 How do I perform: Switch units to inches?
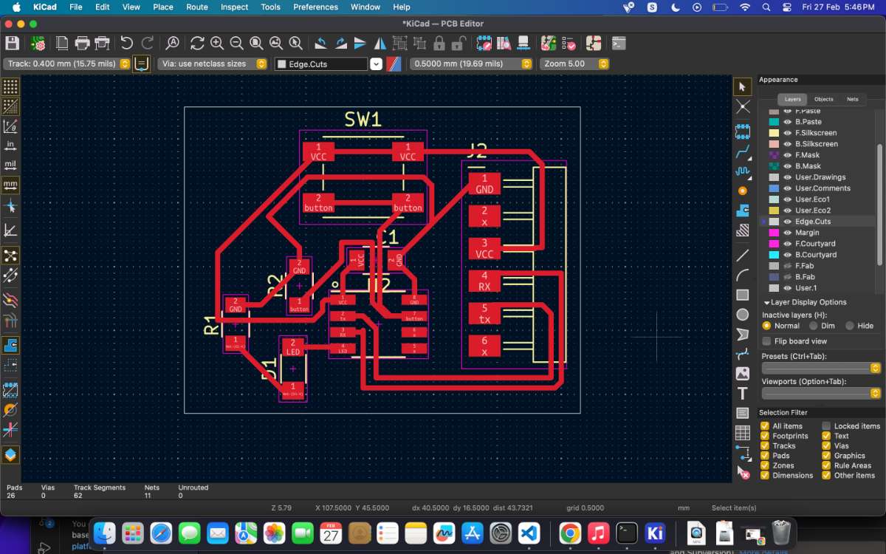click(x=10, y=145)
